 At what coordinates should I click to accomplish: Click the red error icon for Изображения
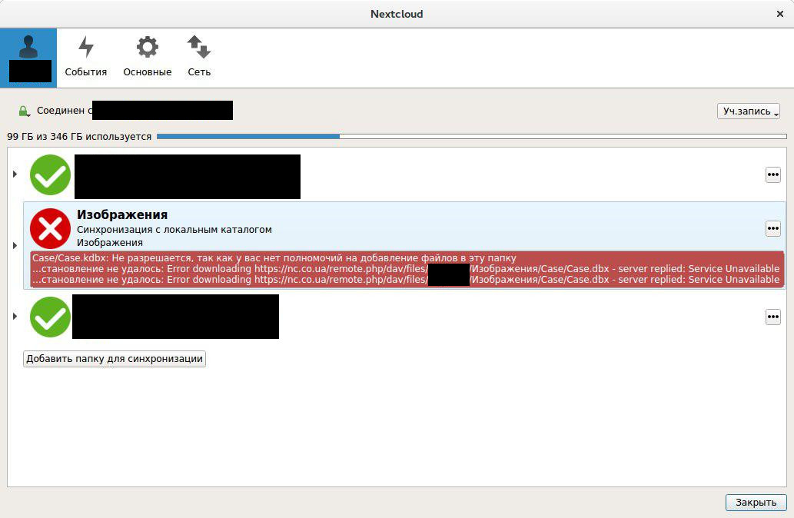50,228
